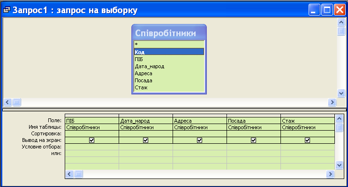This screenshot has height=187, width=348.
Task: Click Имя таблицы cell under Посада column
Action: click(254, 127)
